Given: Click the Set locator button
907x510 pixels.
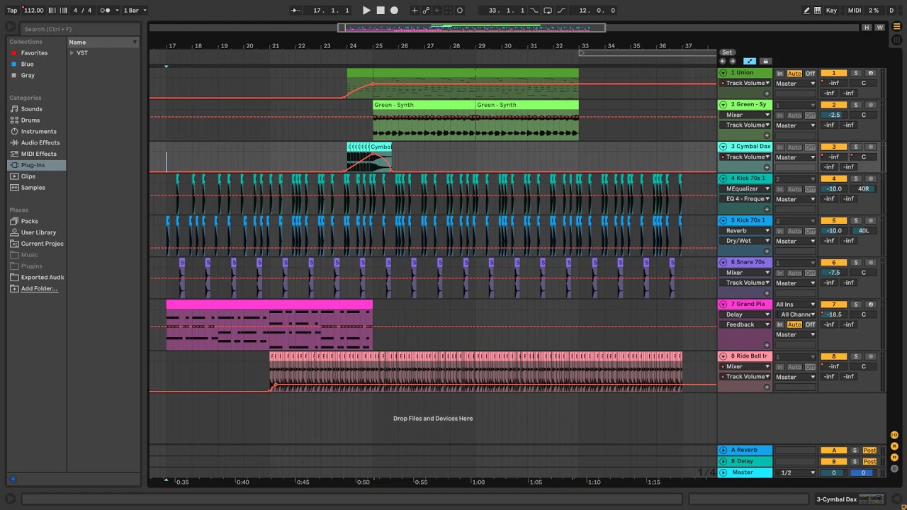Looking at the screenshot, I should click(727, 52).
